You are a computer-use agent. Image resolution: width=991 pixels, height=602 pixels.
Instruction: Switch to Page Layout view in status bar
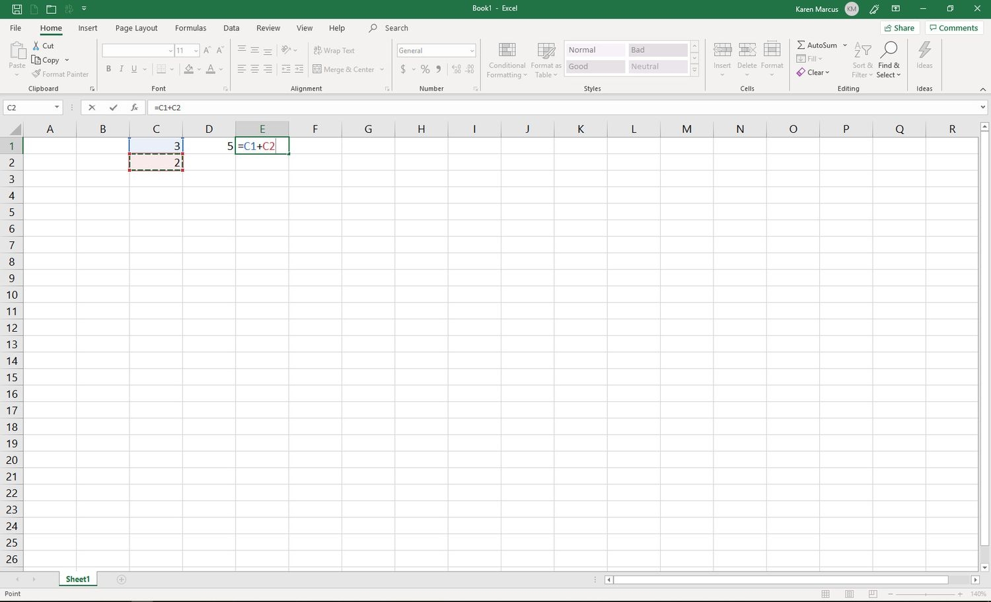tap(849, 594)
